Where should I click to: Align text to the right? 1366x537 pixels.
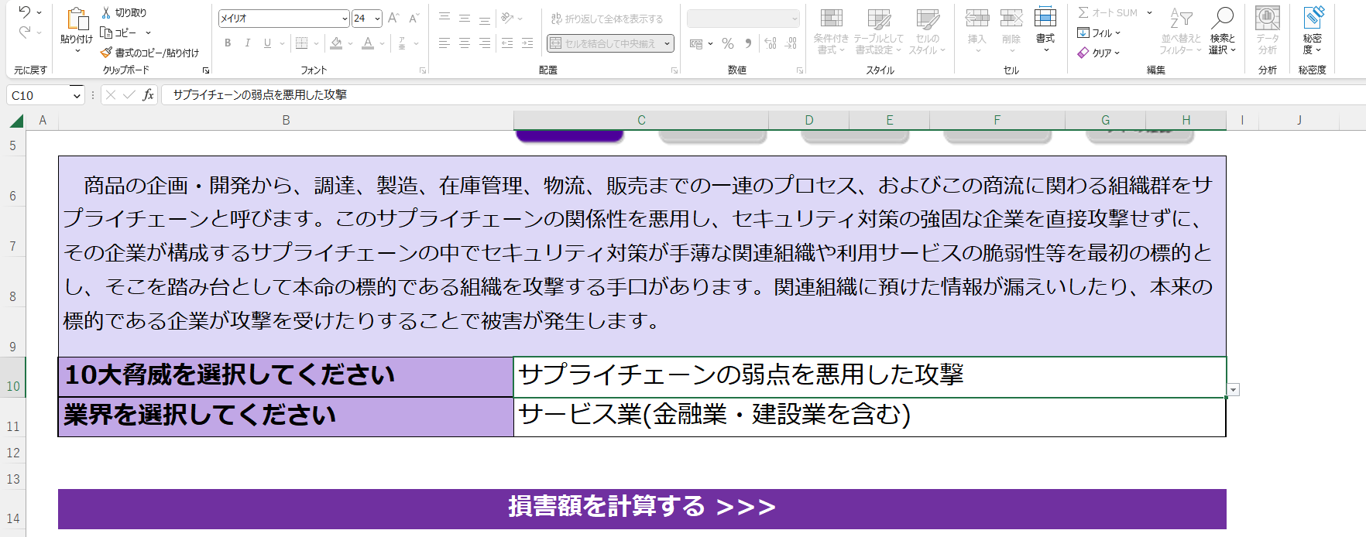[x=485, y=43]
